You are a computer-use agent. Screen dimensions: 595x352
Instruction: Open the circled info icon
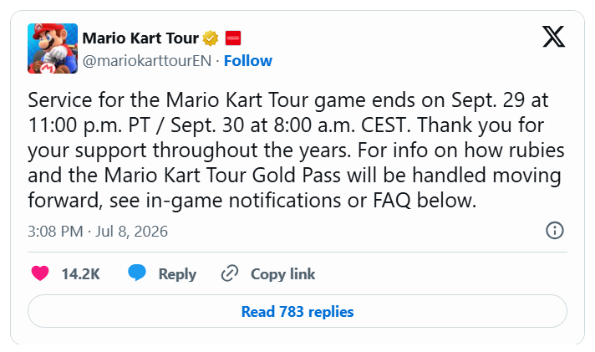555,231
